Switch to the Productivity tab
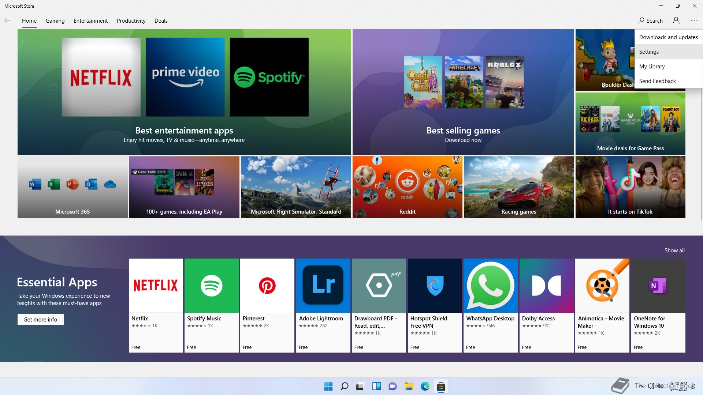Screen dimensions: 703x395 point(131,21)
